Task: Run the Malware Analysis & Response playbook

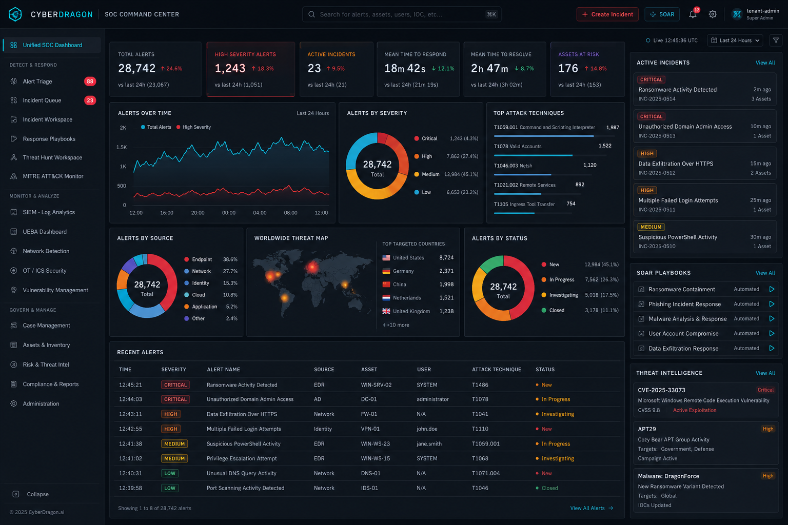Action: coord(772,318)
